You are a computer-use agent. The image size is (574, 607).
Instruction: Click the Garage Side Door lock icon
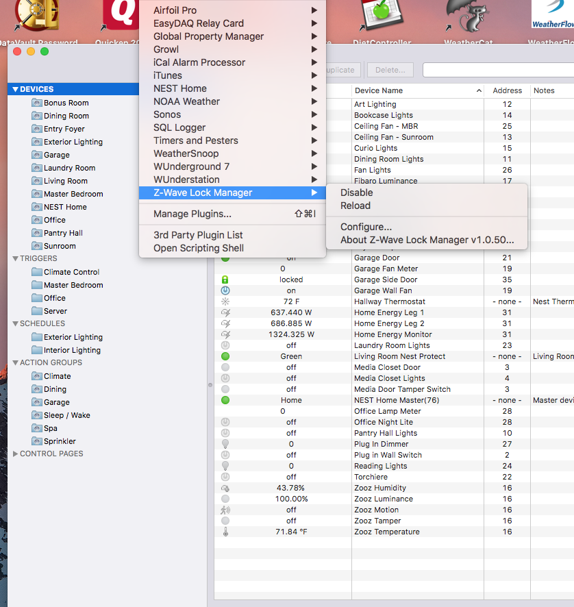(225, 280)
